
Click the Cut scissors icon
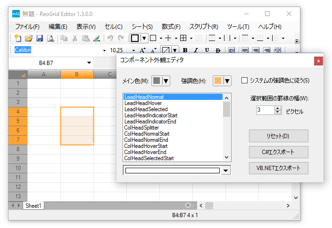(75, 38)
